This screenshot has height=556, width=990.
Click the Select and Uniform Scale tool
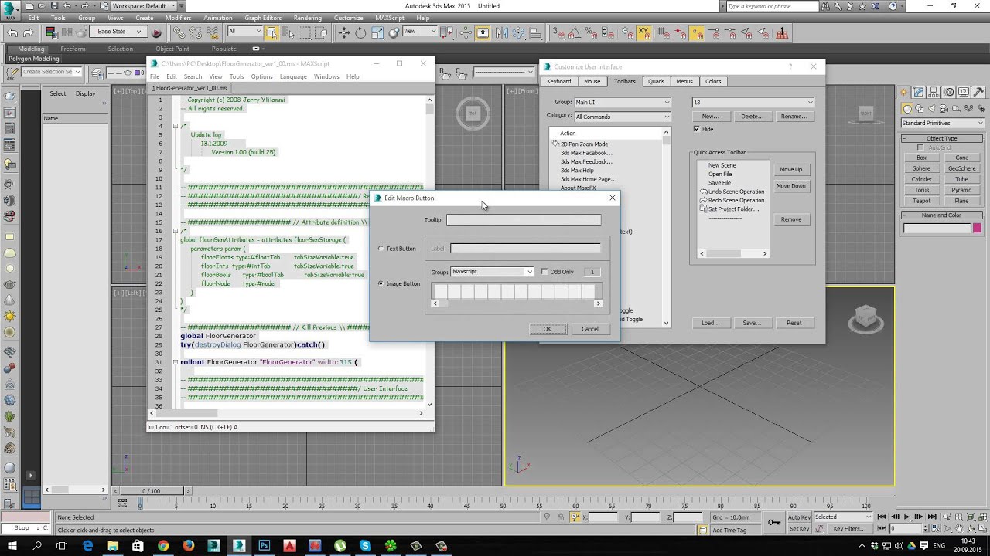tap(377, 32)
